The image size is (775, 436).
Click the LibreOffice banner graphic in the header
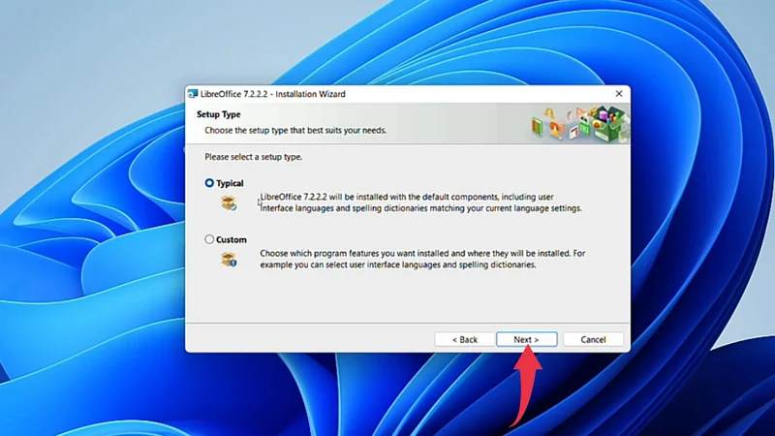point(578,124)
